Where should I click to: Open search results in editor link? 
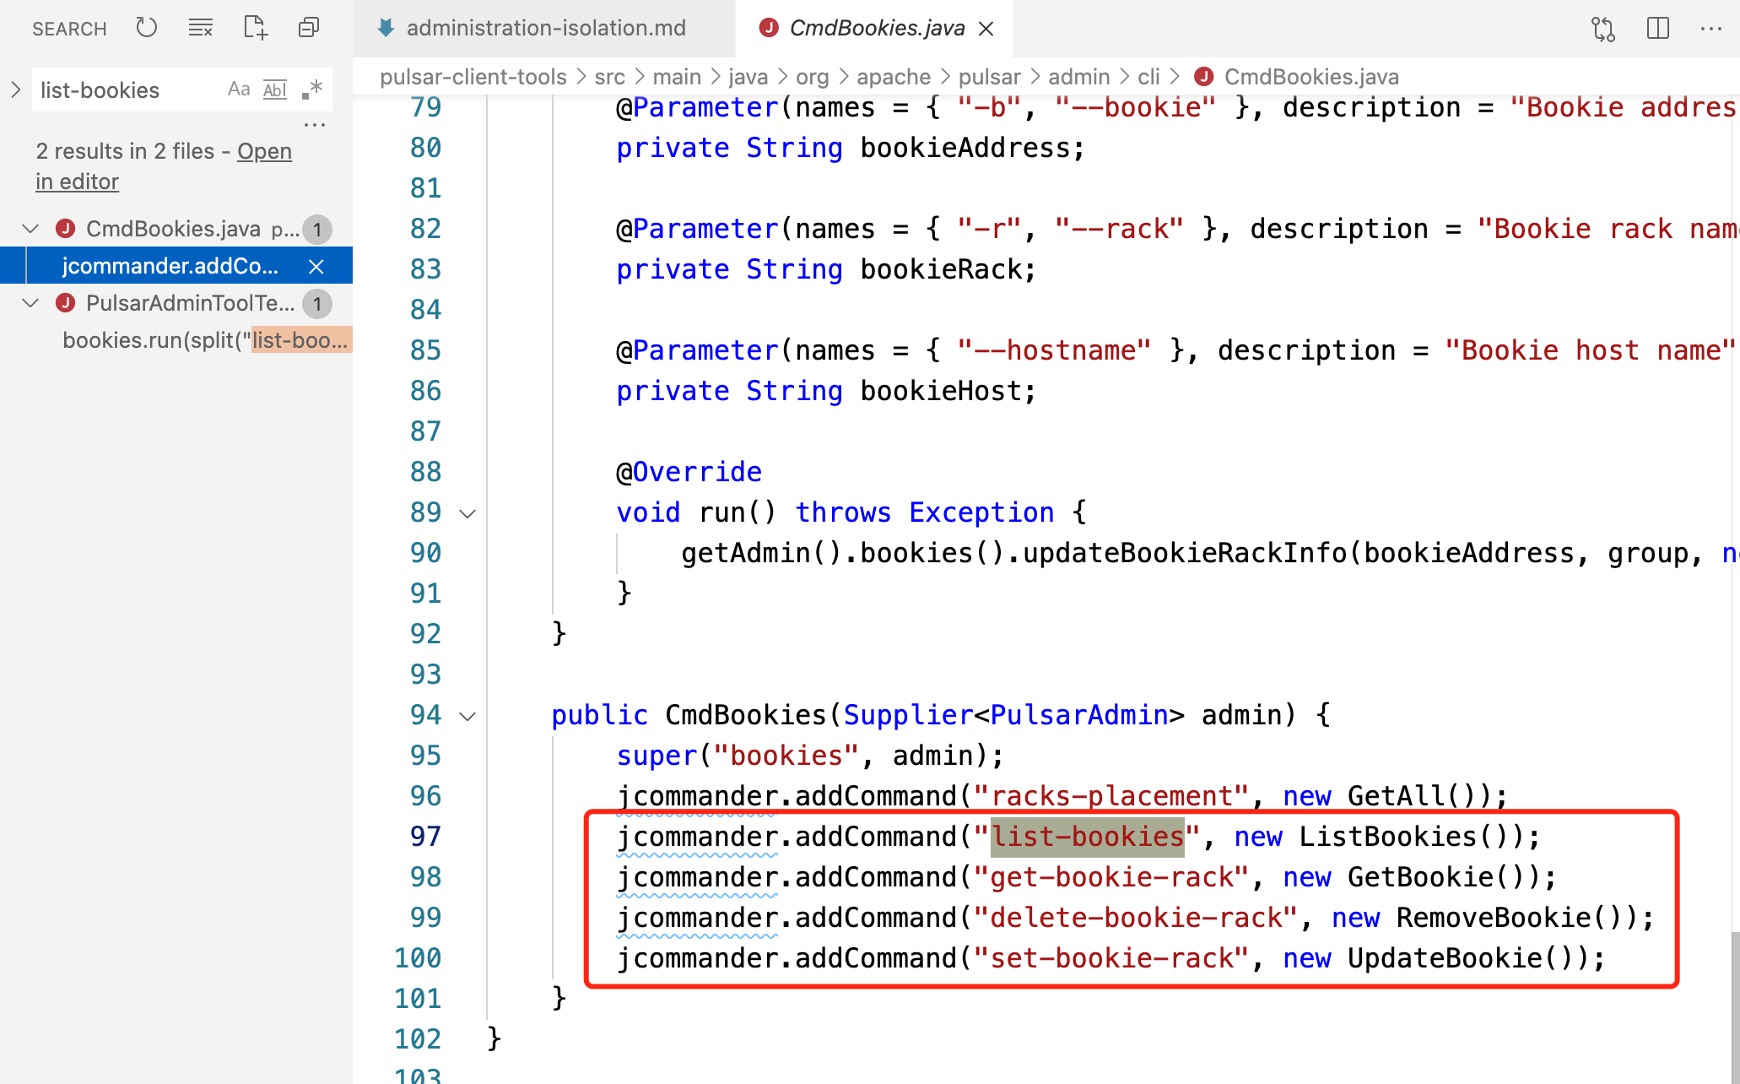point(264,151)
